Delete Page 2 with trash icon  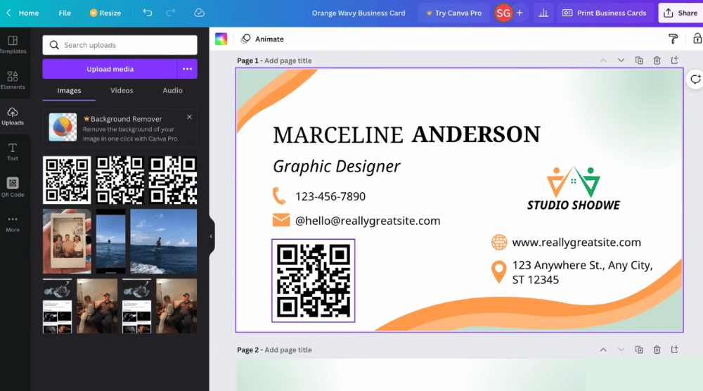(657, 350)
